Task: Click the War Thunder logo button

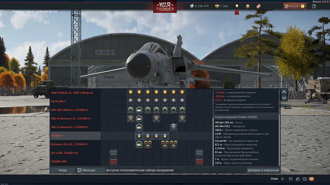Action: 165,7
